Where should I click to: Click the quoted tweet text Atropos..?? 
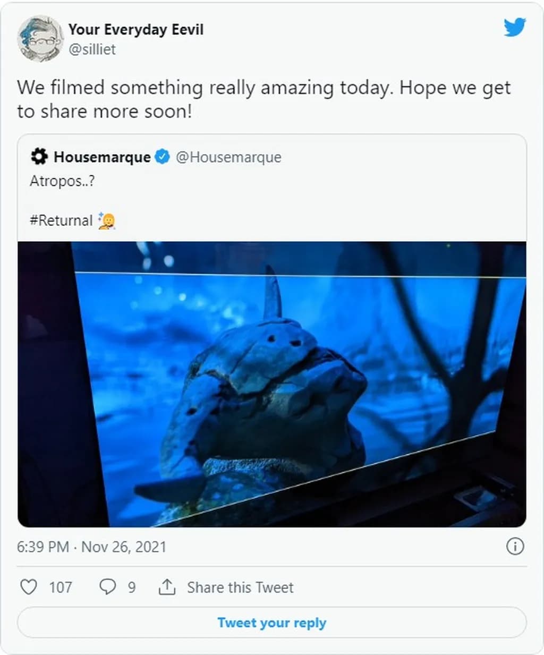pos(62,181)
